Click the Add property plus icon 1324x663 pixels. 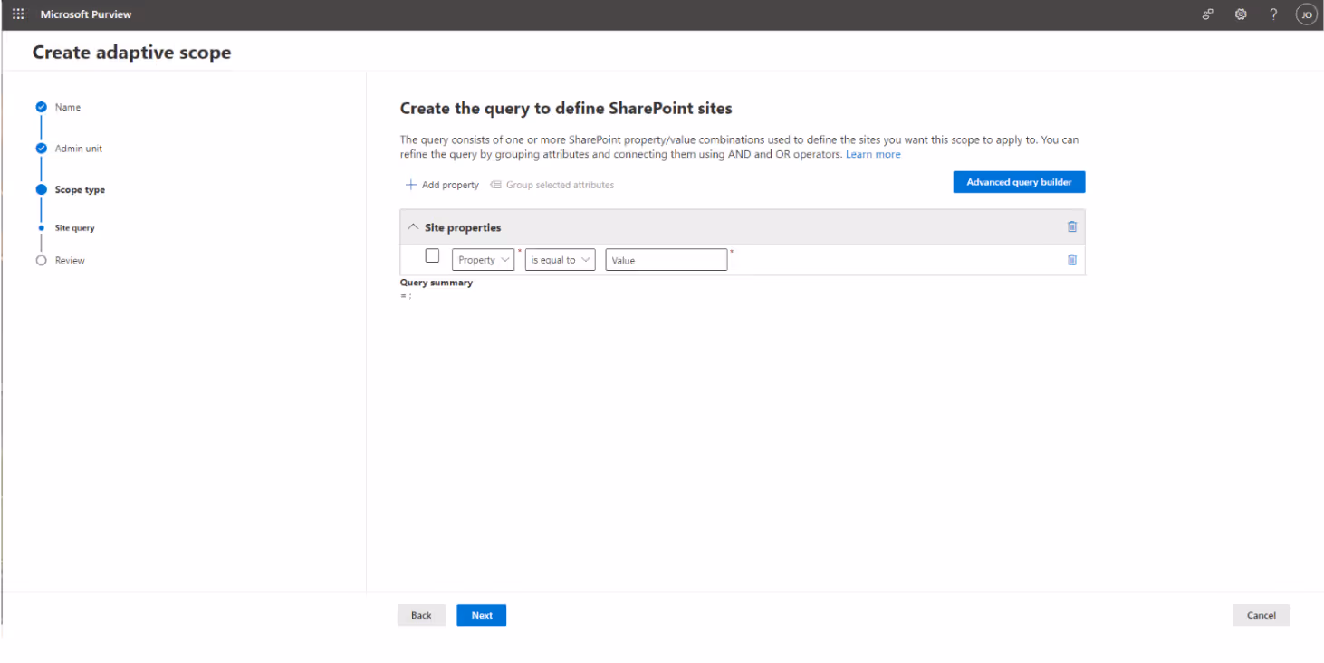(x=411, y=185)
